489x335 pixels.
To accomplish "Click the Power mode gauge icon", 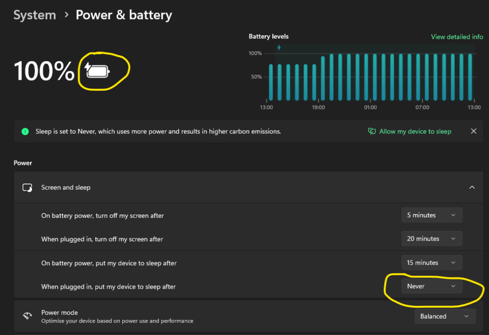I will pos(27,316).
